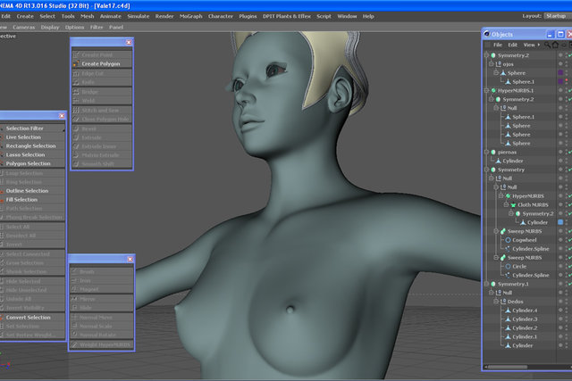Image resolution: width=572 pixels, height=381 pixels.
Task: Click the home icon in the Objects toolbar
Action: click(555, 45)
